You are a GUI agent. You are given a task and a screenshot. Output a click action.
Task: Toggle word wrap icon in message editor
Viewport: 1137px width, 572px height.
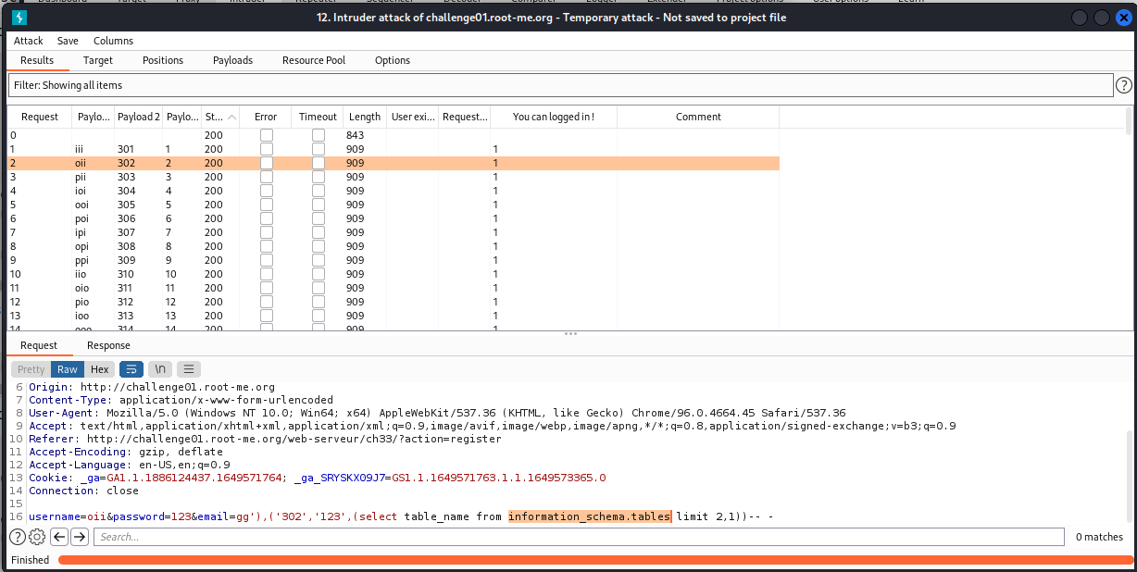click(131, 369)
